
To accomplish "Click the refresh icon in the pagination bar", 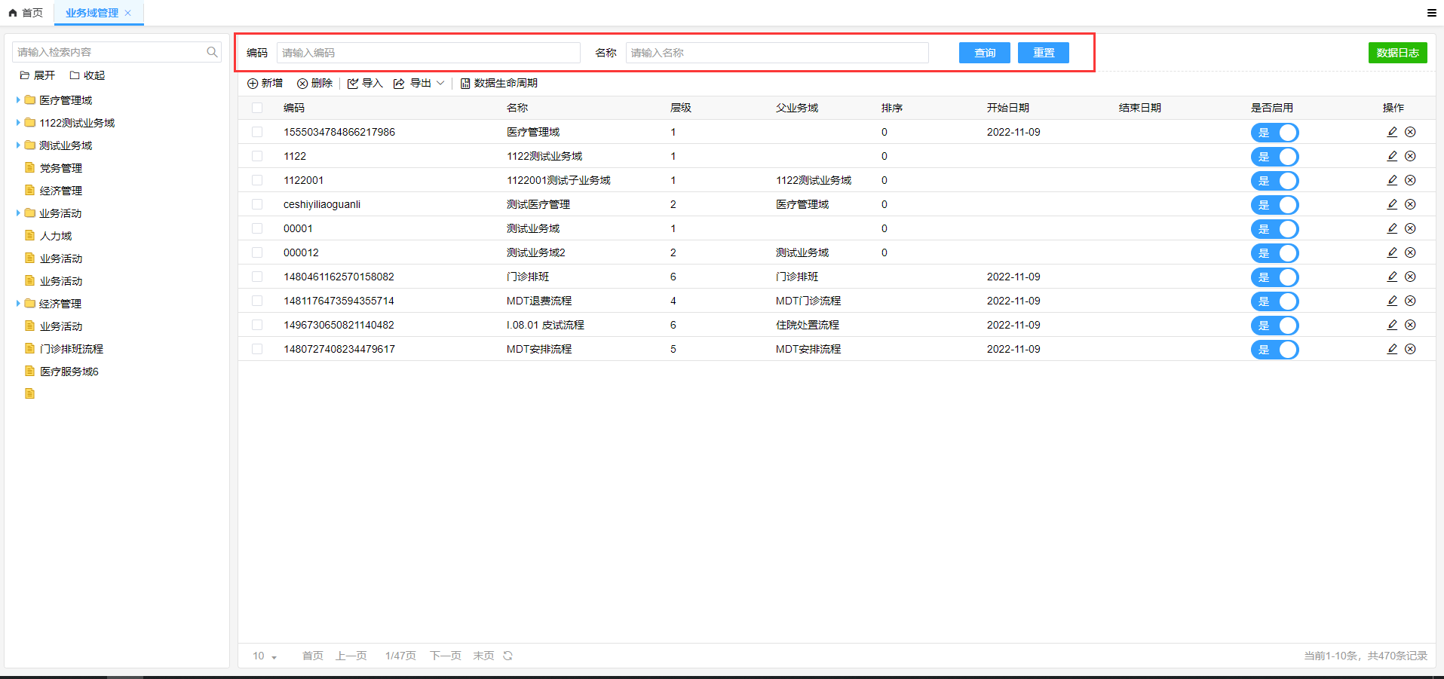I will (x=507, y=656).
